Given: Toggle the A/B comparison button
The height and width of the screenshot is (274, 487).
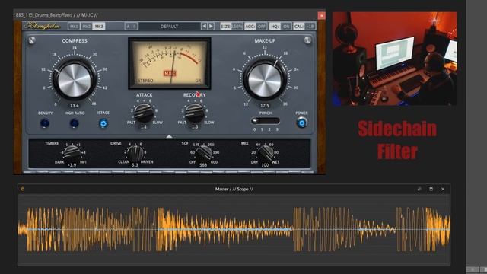Looking at the screenshot, I should (x=131, y=27).
